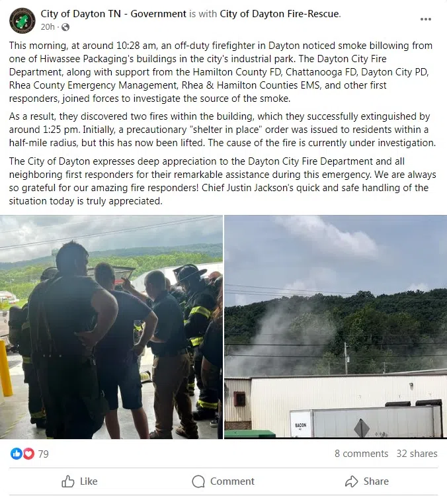
Task: Click the globe public-audience icon
Action: pyautogui.click(x=65, y=28)
